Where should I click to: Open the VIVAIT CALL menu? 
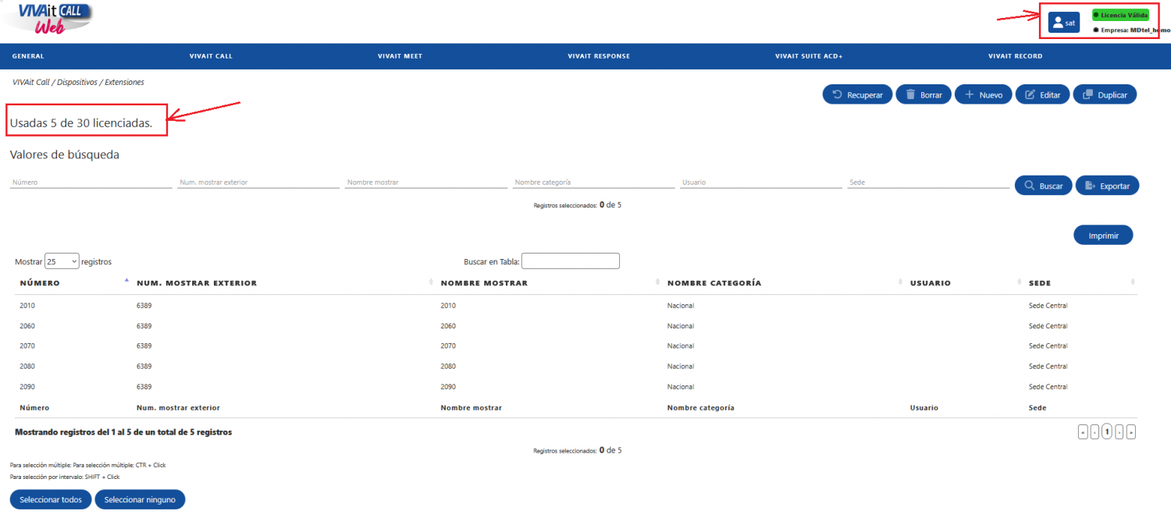tap(211, 56)
